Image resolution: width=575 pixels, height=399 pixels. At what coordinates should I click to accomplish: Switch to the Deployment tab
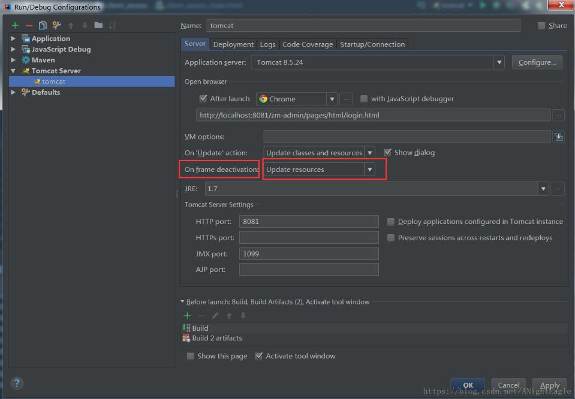pyautogui.click(x=233, y=44)
